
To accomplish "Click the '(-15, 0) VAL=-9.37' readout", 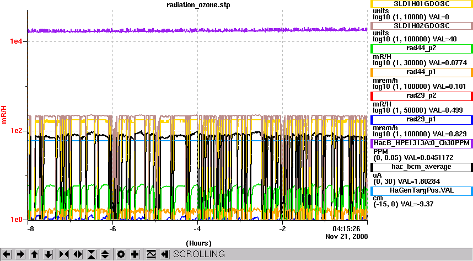I will coord(404,204).
